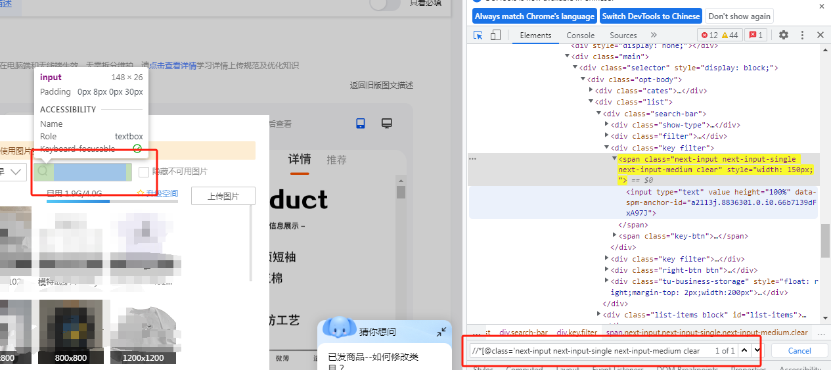Dismiss the DevTools language notification bar
Image resolution: width=831 pixels, height=370 pixels.
(822, 5)
